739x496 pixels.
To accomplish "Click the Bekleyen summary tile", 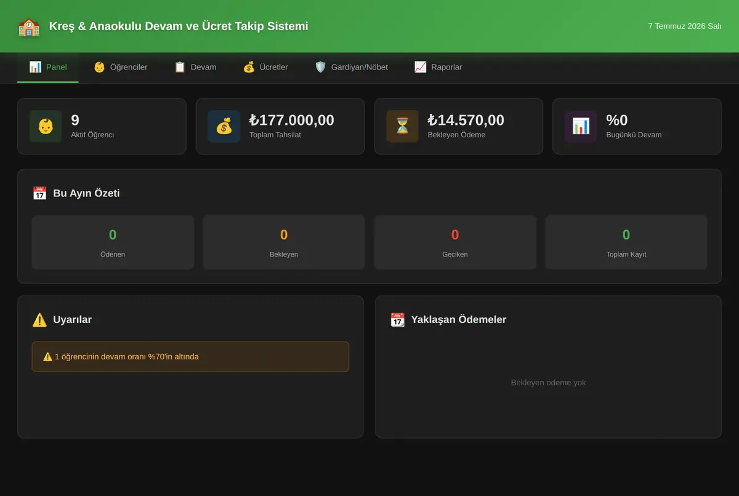I will [x=284, y=242].
